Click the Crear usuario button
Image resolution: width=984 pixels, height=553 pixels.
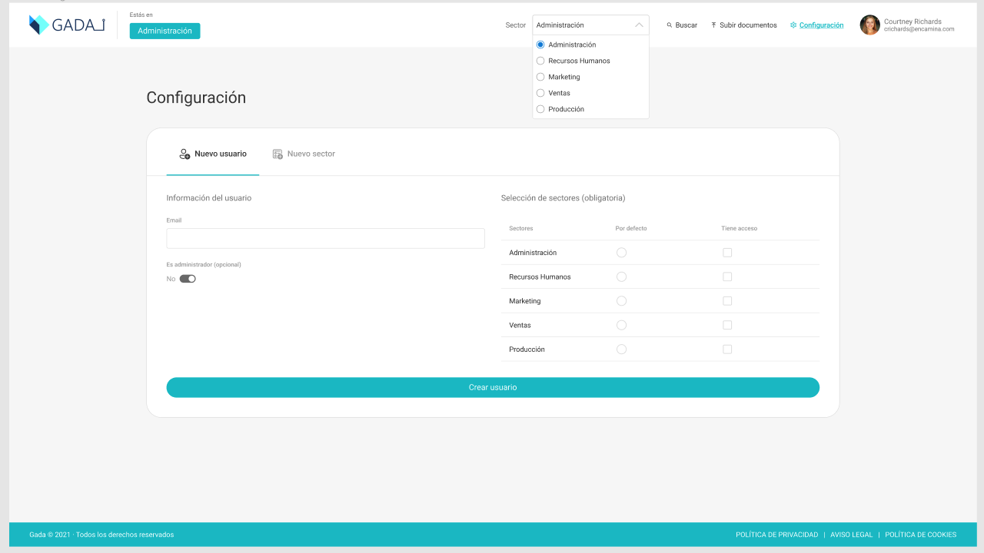coord(493,387)
